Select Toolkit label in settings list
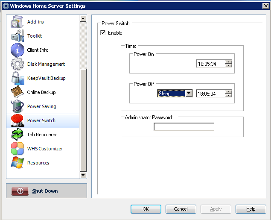Image resolution: width=271 pixels, height=220 pixels. pos(35,36)
